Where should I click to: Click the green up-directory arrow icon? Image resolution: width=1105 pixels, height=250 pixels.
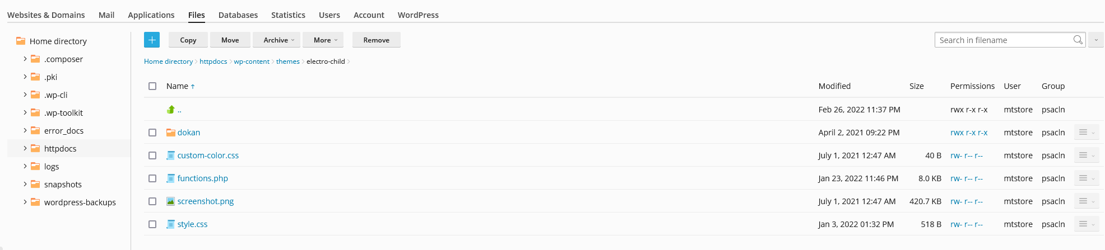(x=171, y=110)
